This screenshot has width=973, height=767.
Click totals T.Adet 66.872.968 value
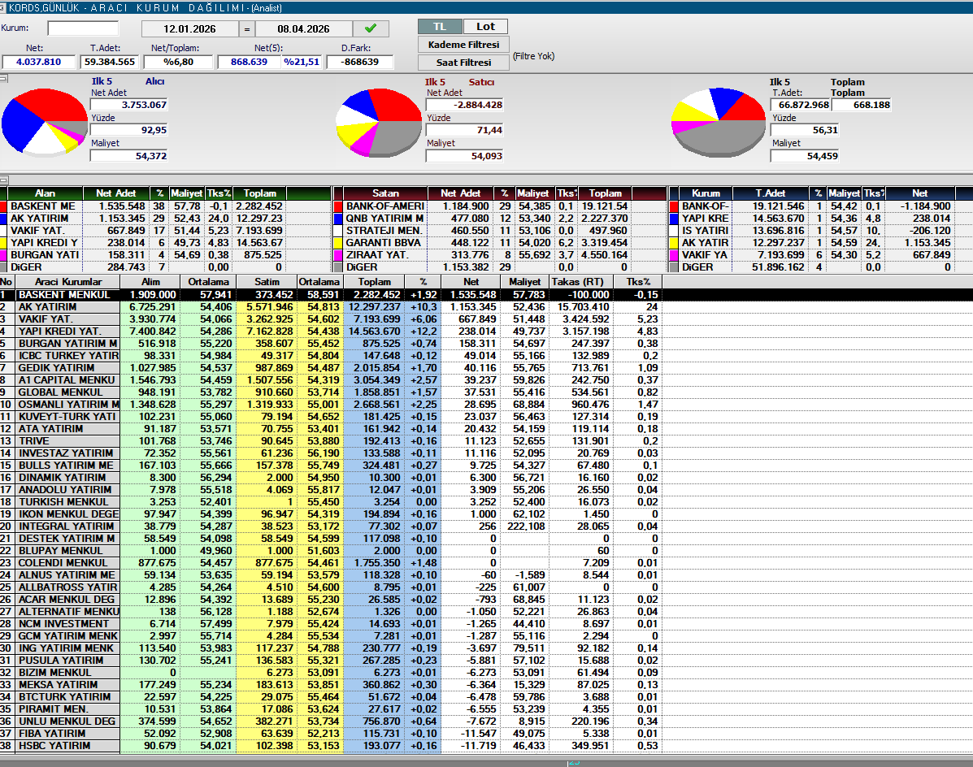click(801, 105)
